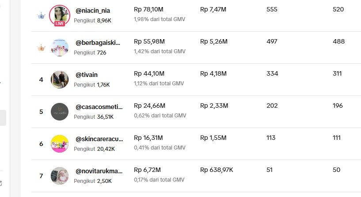Screen dimensions: 361x197
Task: Click @tivain profile avatar
Action: [x=60, y=80]
